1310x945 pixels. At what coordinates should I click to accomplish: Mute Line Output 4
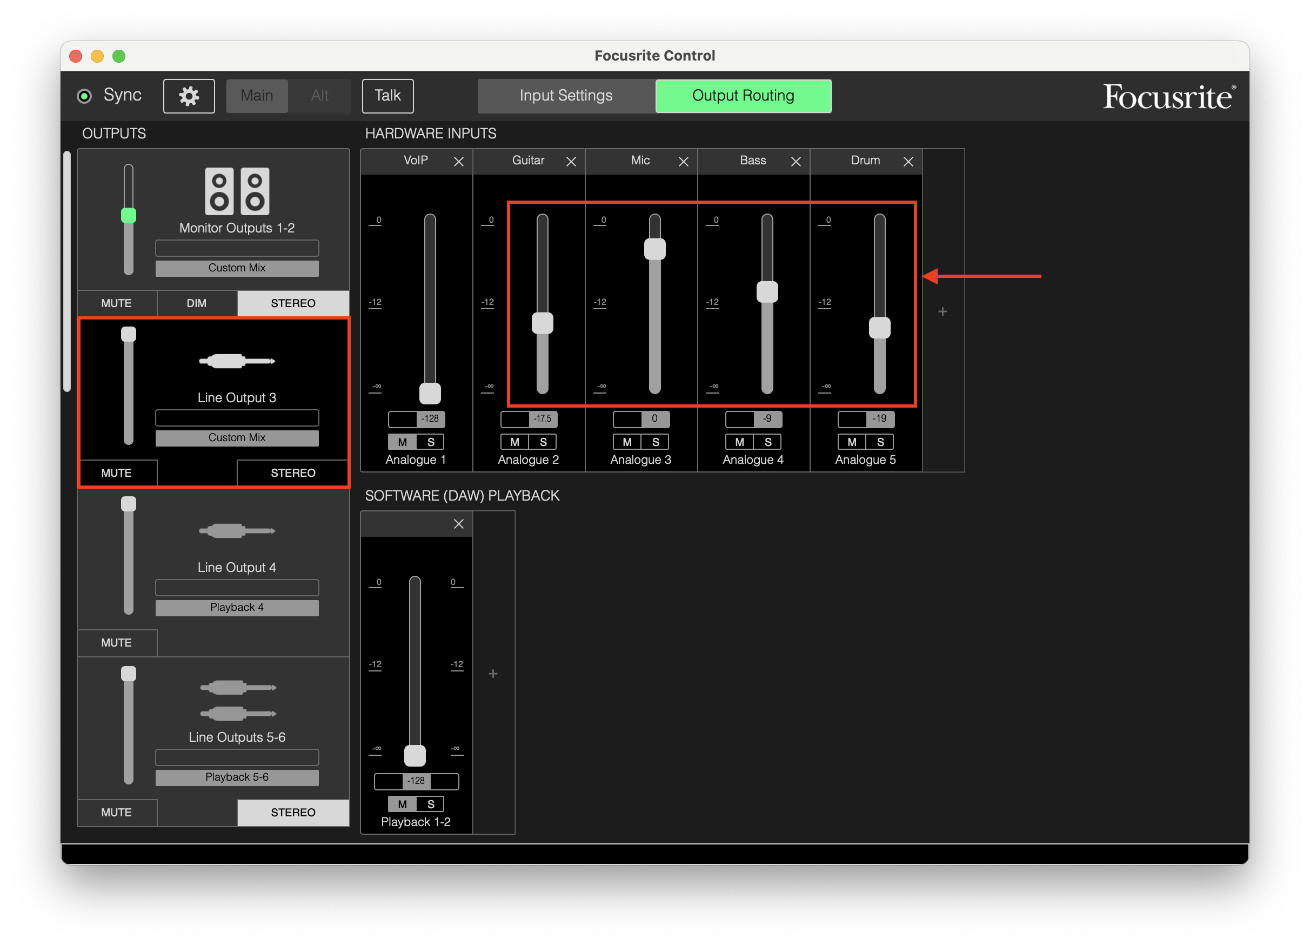[117, 643]
